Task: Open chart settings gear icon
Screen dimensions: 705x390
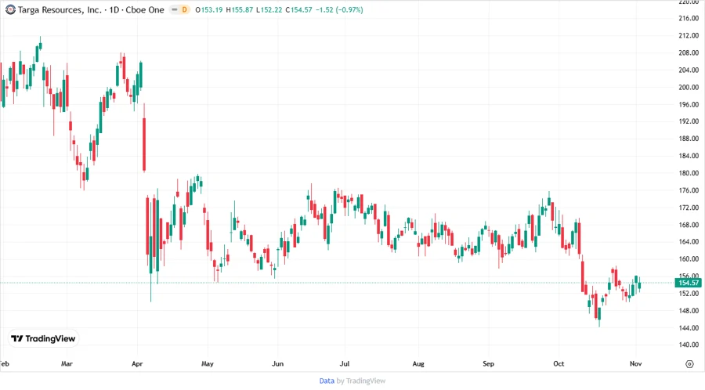Action: 689,364
